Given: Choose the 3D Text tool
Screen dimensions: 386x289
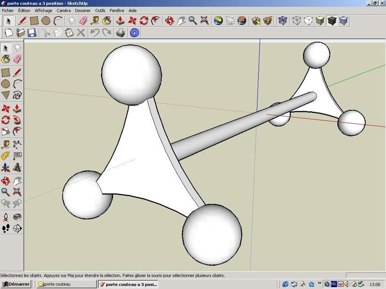Looking at the screenshot, I should [x=17, y=168].
